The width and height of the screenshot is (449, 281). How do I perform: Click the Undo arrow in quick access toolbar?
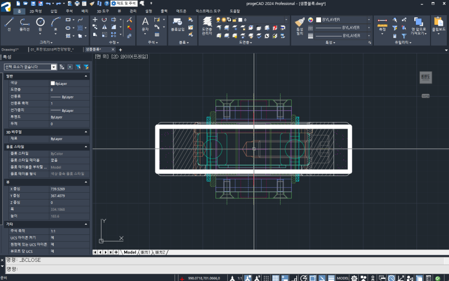[48, 3]
